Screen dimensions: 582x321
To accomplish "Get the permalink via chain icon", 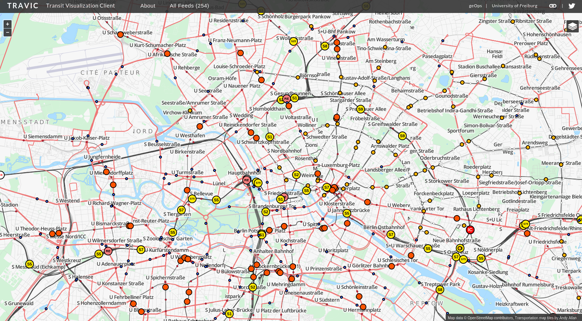I will (x=553, y=6).
